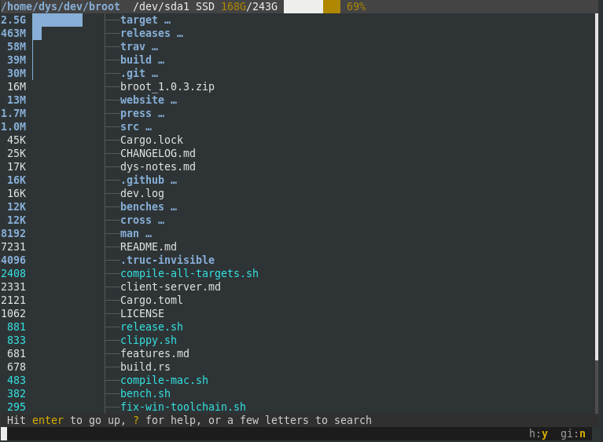The height and width of the screenshot is (442, 603).
Task: Click the /home/dys/dev/broot path header
Action: [x=61, y=6]
